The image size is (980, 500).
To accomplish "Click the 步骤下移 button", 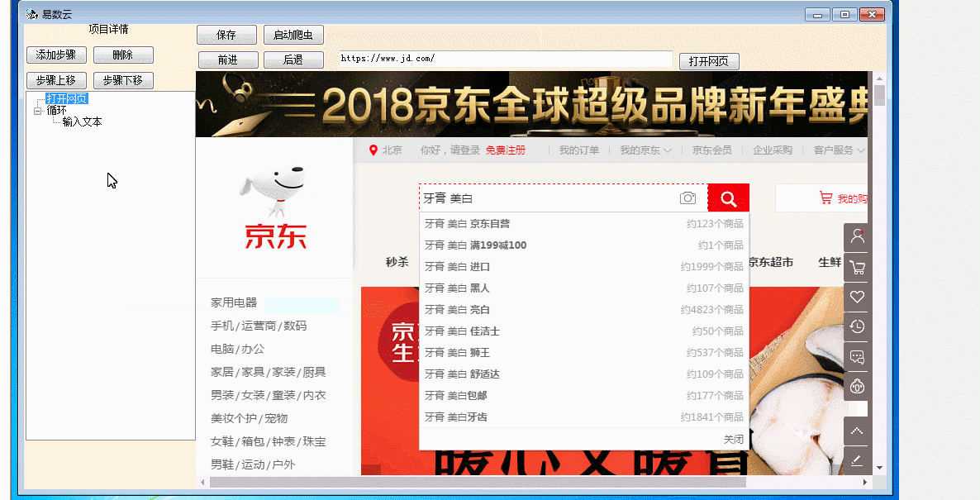I will coord(123,81).
